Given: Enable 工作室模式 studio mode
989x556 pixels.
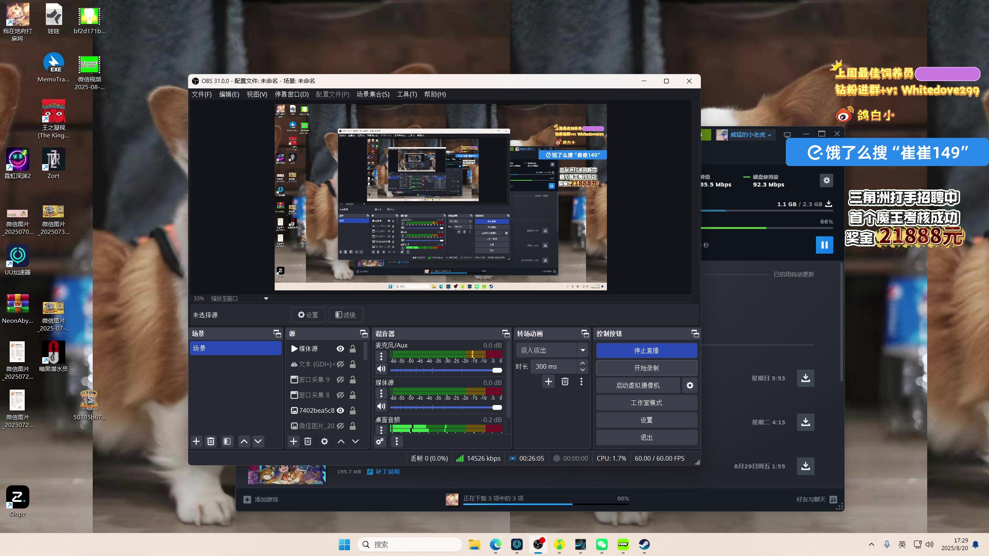Looking at the screenshot, I should click(646, 403).
